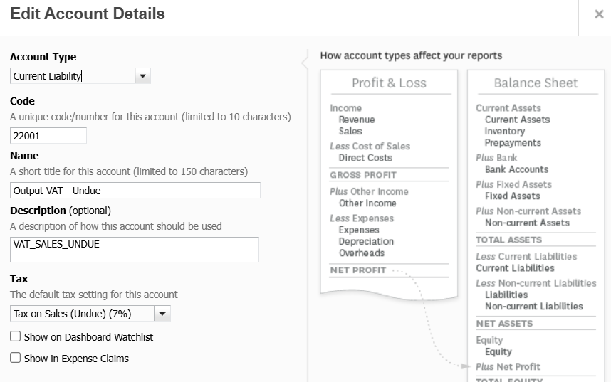Enable Show on Dashboard Watchlist checkbox
The height and width of the screenshot is (382, 611).
(15, 336)
